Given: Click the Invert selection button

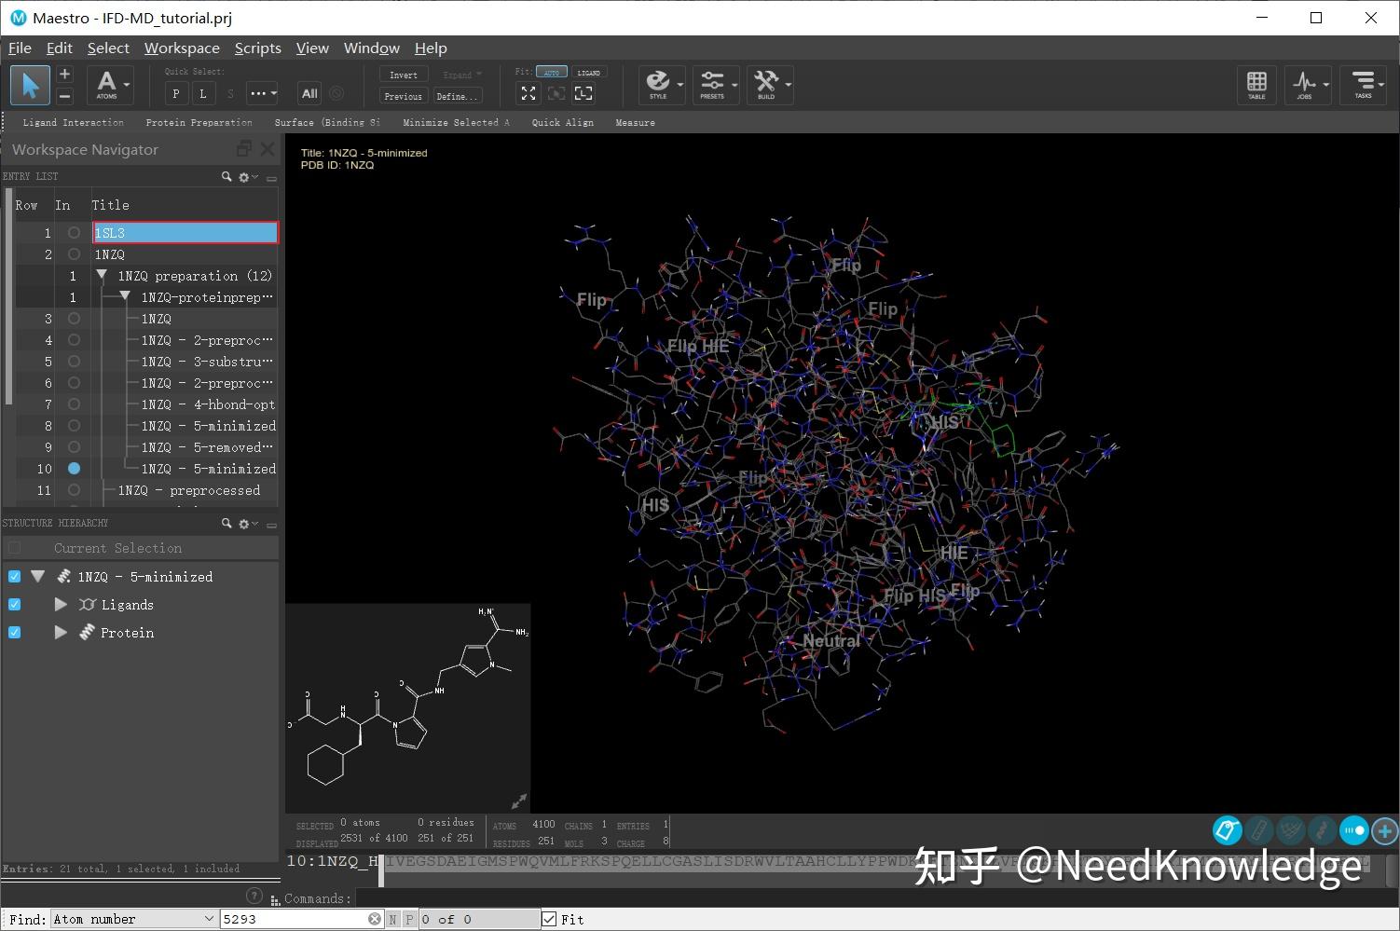Looking at the screenshot, I should pyautogui.click(x=403, y=75).
